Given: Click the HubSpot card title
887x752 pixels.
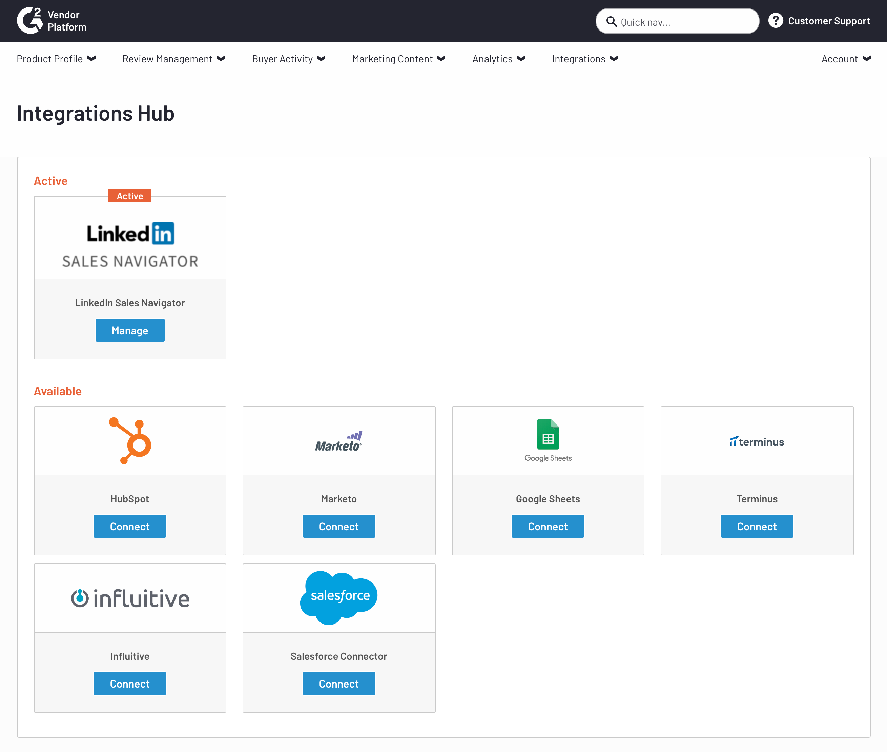Looking at the screenshot, I should [130, 499].
